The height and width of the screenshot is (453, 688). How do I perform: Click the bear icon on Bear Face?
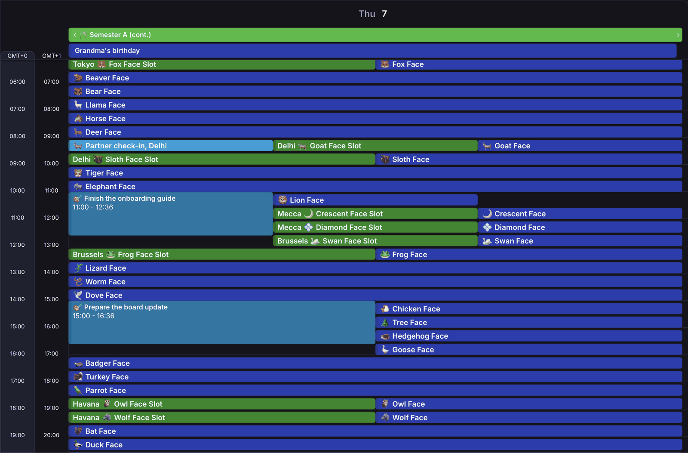78,92
